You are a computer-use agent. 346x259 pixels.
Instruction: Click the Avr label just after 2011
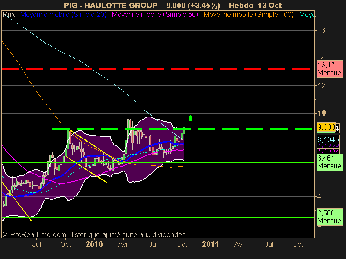coord(240,244)
